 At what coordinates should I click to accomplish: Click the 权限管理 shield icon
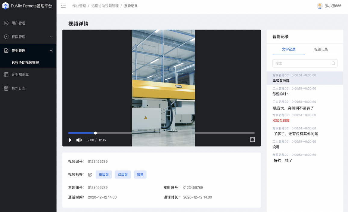pos(6,37)
